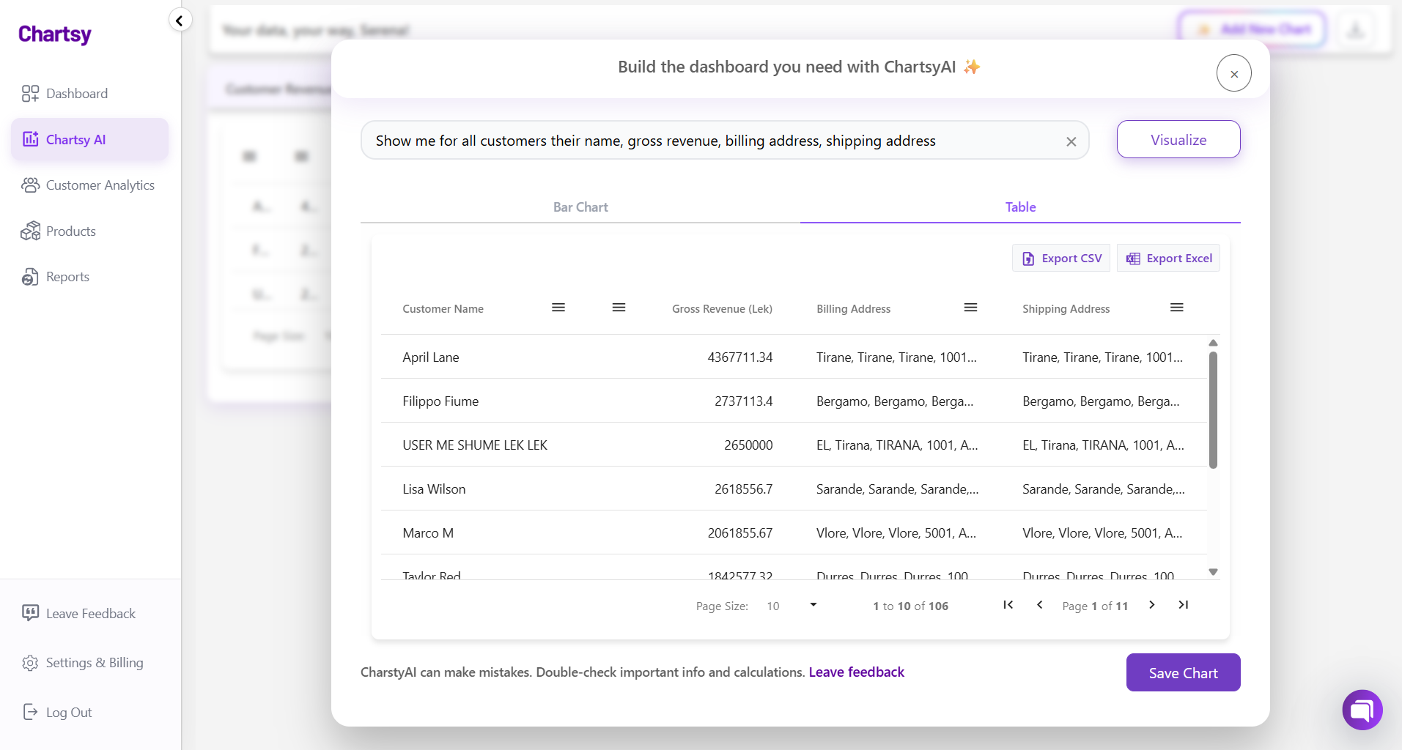The height and width of the screenshot is (750, 1402).
Task: Switch to the Table tab
Action: [x=1020, y=207]
